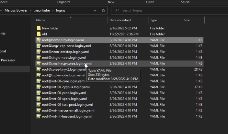
Task: Click YAML icon of root@wrt-marcus-small.login.yaml
Action: click(39, 110)
